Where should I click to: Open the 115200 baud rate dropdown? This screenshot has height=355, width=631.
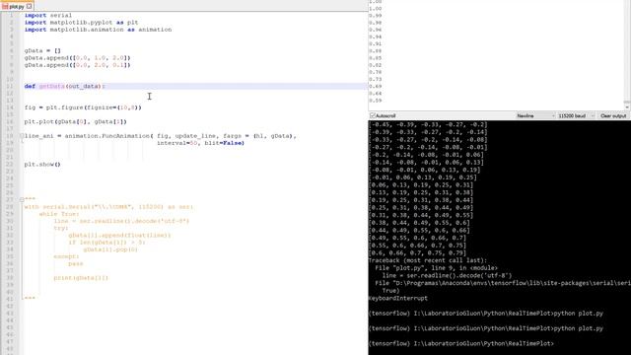click(576, 116)
